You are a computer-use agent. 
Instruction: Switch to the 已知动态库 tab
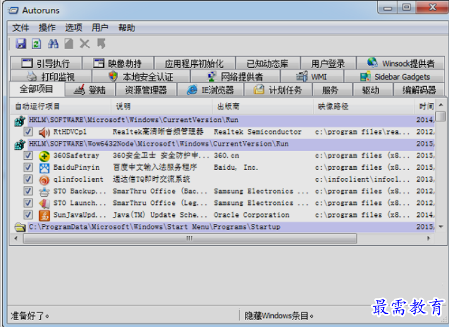coord(268,63)
